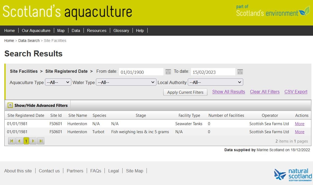Click the Natural Scotland government logo
Screen dimensions: 313x185
(293, 175)
